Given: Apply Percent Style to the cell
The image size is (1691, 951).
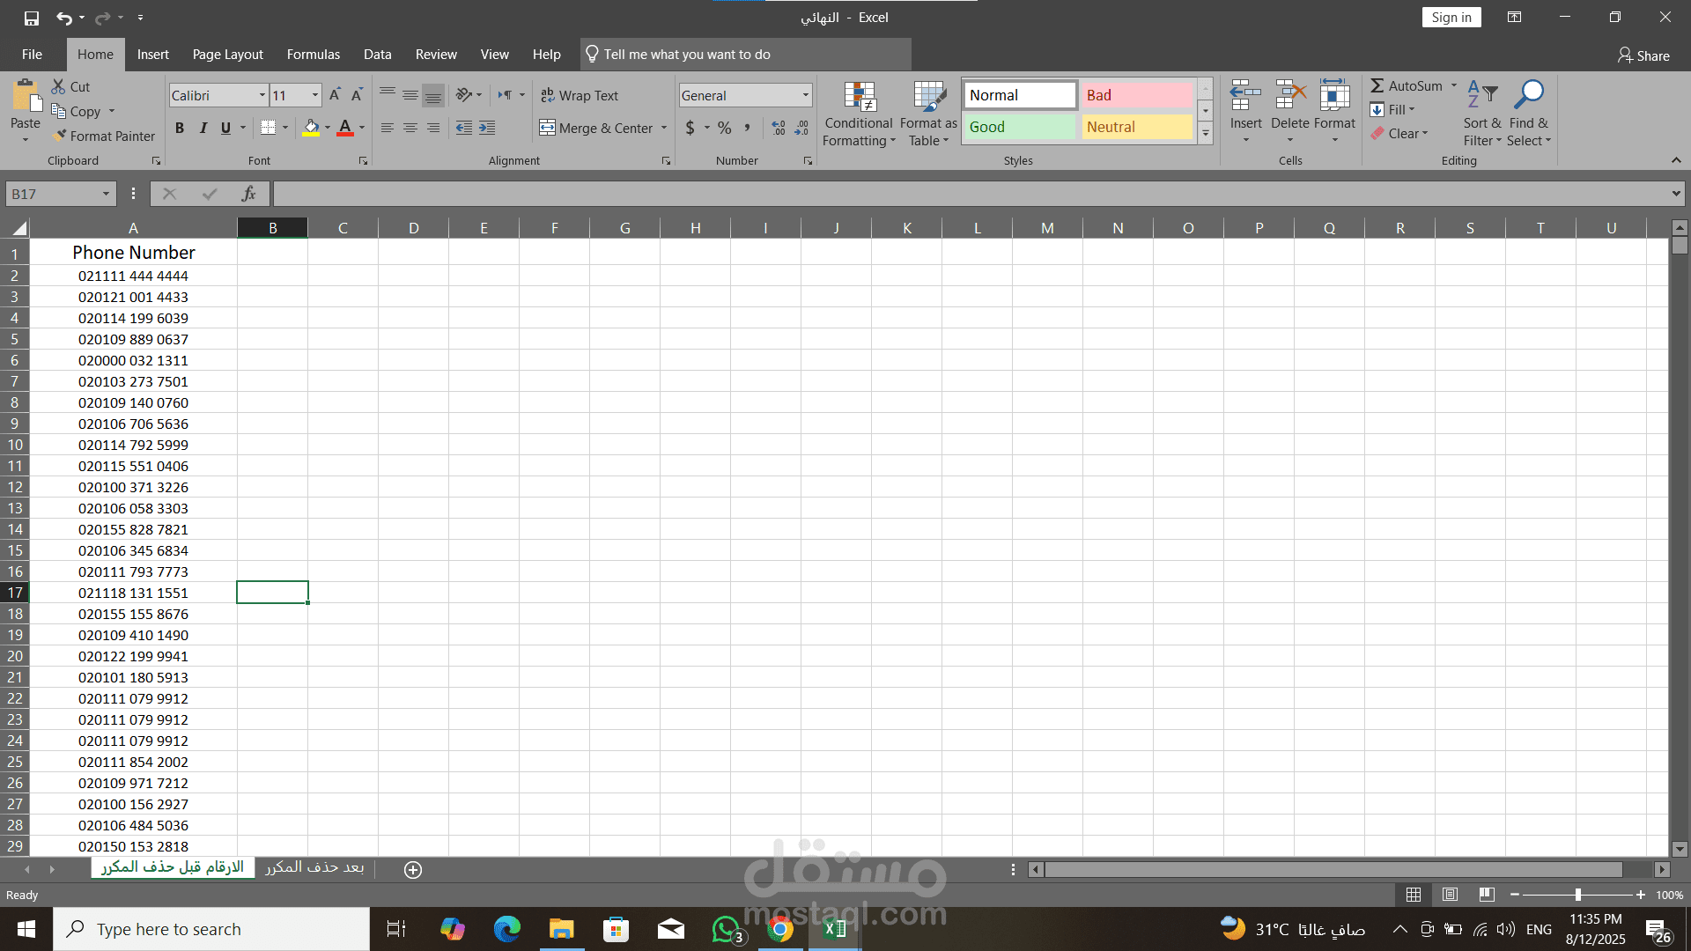Looking at the screenshot, I should 724,128.
